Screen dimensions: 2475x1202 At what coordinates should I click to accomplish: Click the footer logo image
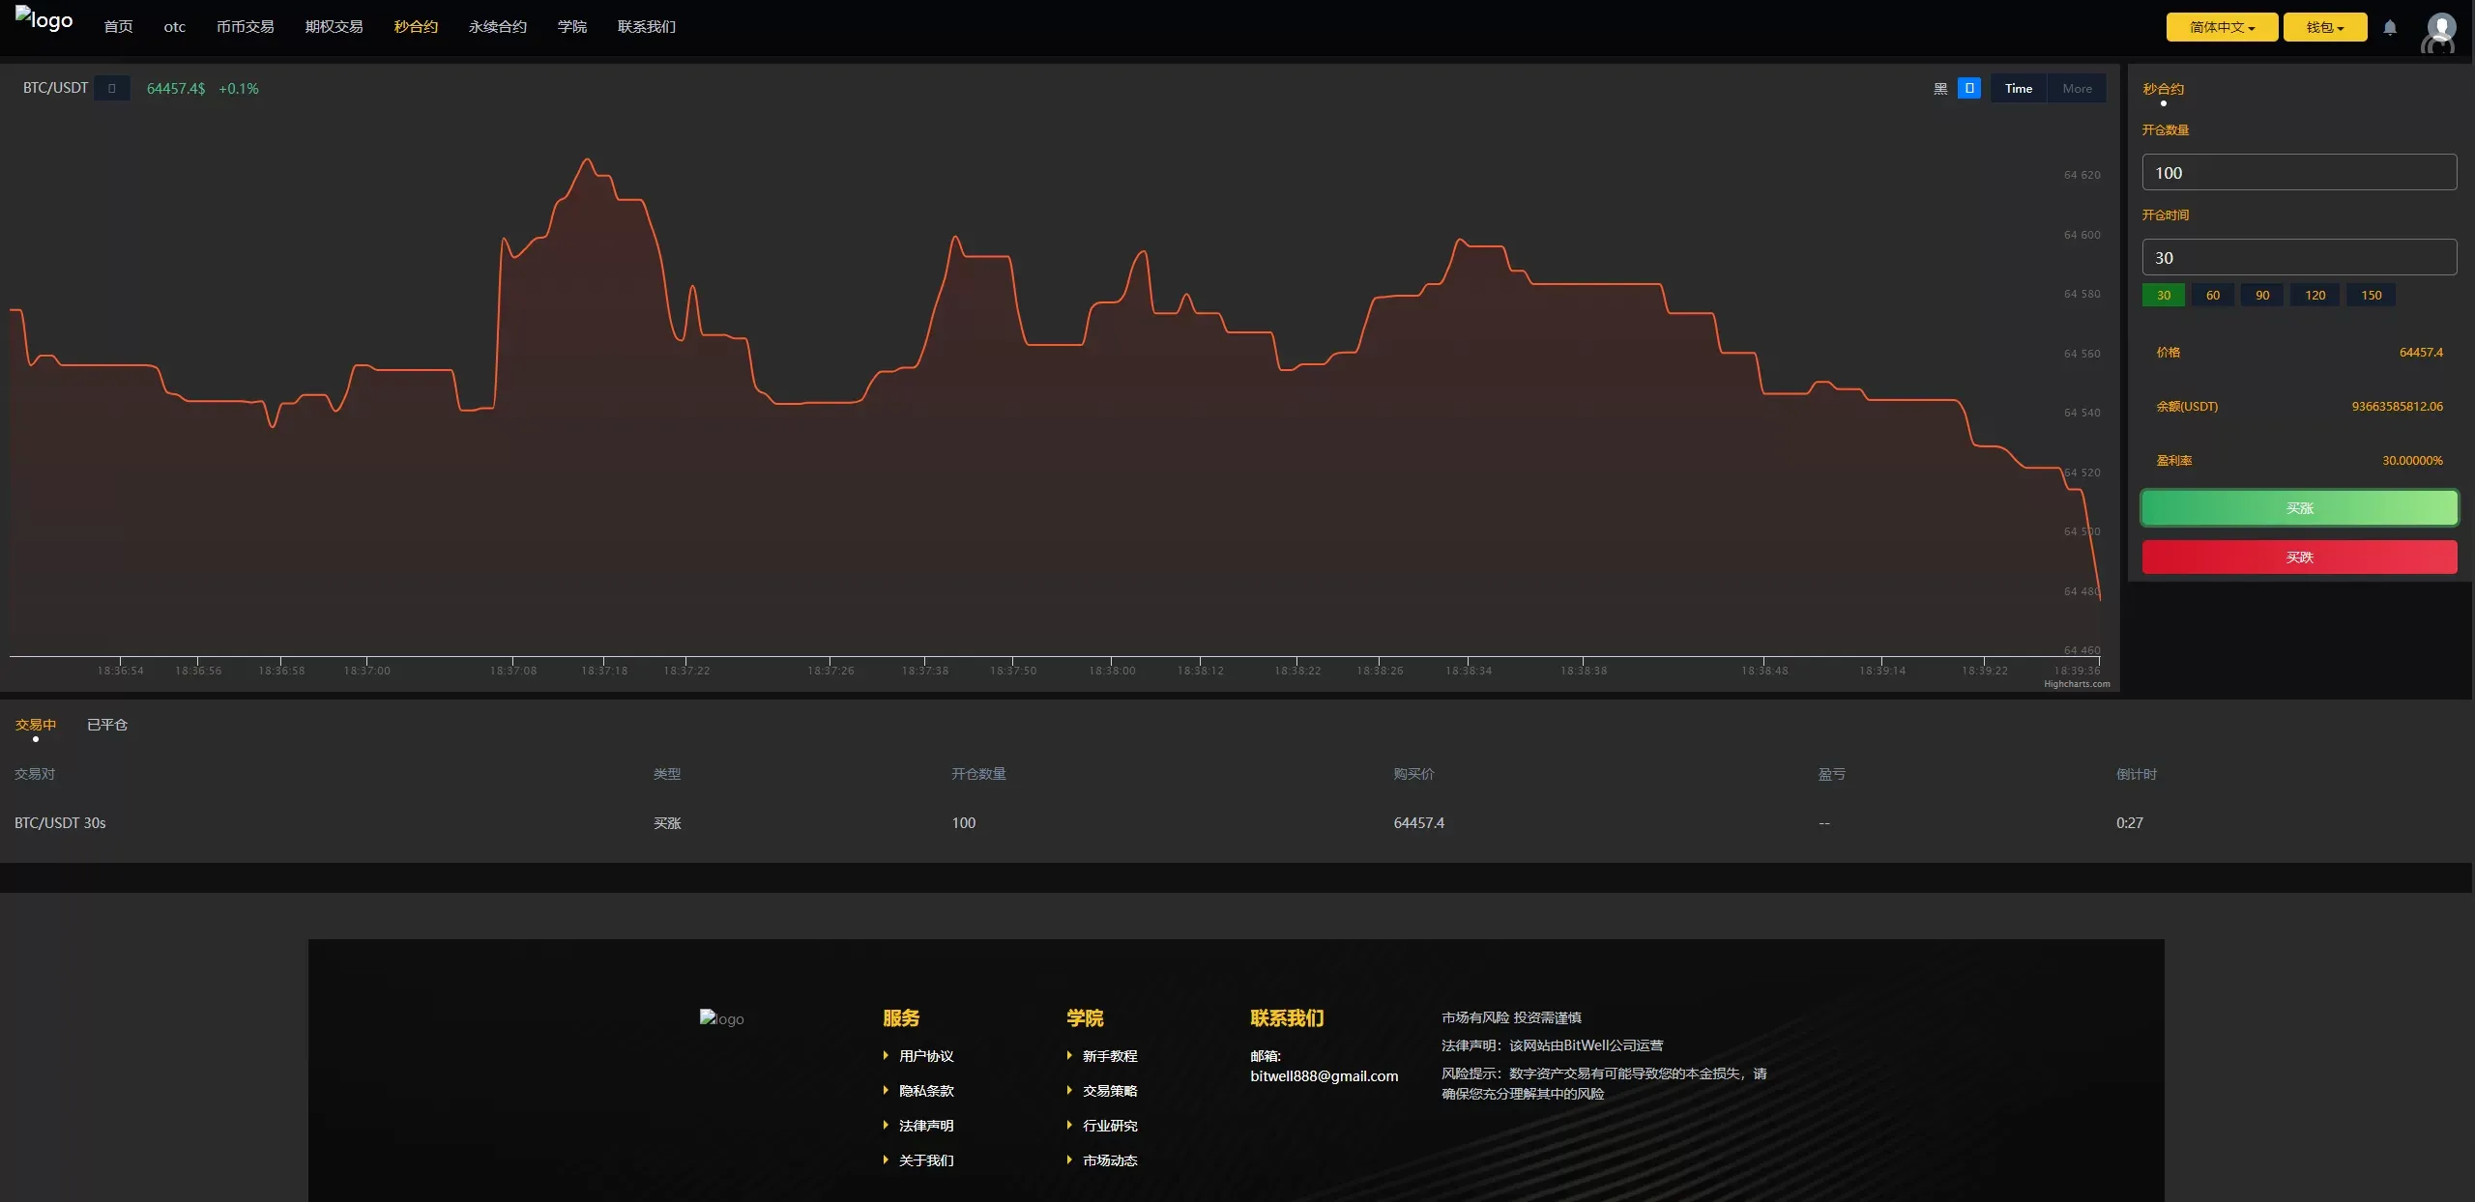point(721,1018)
